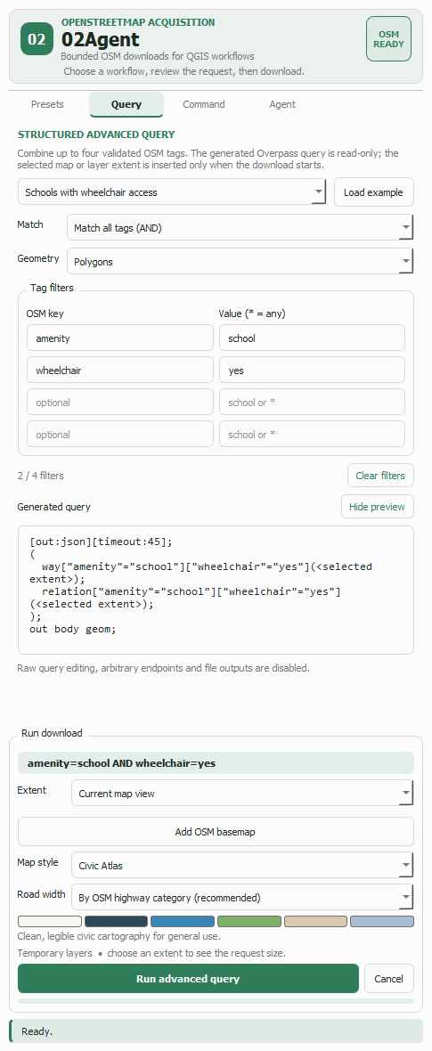Click the OSM READY status badge

388,39
